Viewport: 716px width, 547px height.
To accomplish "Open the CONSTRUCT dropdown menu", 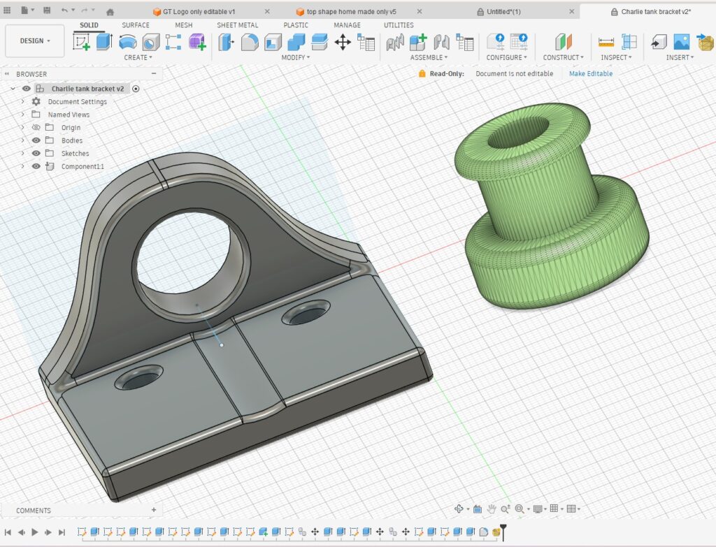I will pos(563,57).
